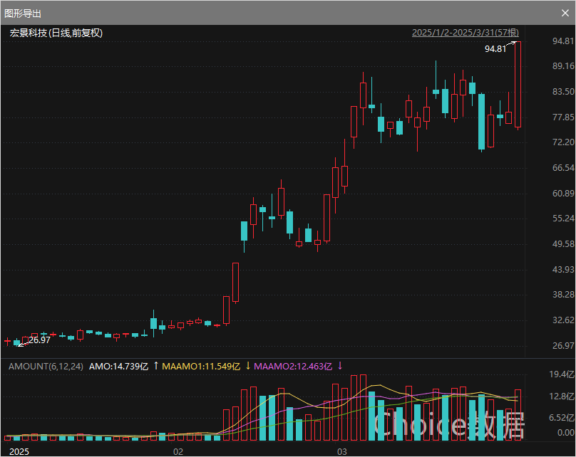Click the MAAMO2:12.463亿 value
Image resolution: width=576 pixels, height=457 pixels.
pyautogui.click(x=293, y=366)
